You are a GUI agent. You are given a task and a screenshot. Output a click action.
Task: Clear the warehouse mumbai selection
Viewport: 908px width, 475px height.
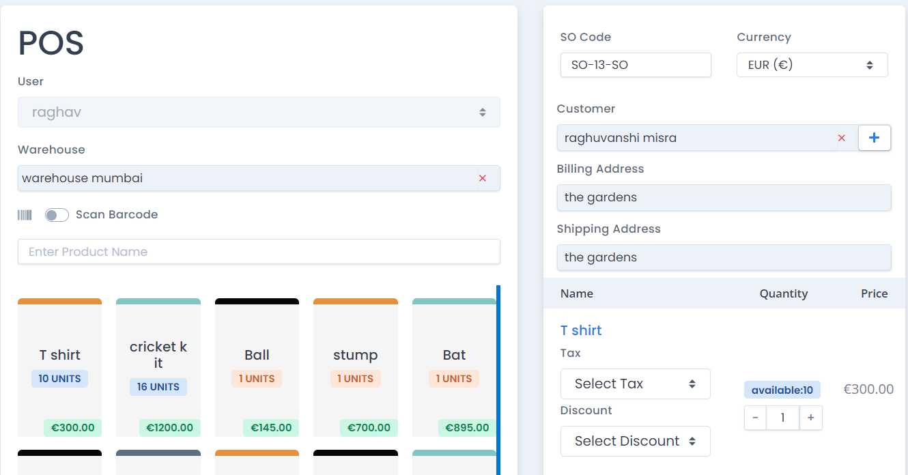tap(483, 178)
